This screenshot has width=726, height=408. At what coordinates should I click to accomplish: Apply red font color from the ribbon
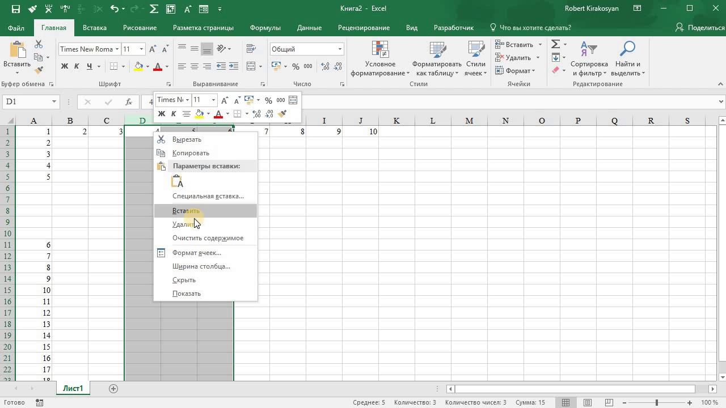pos(158,66)
